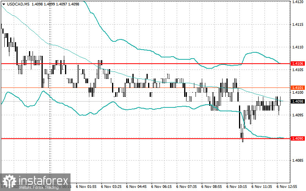Select the red 1.4090 price level label

(x=298, y=139)
